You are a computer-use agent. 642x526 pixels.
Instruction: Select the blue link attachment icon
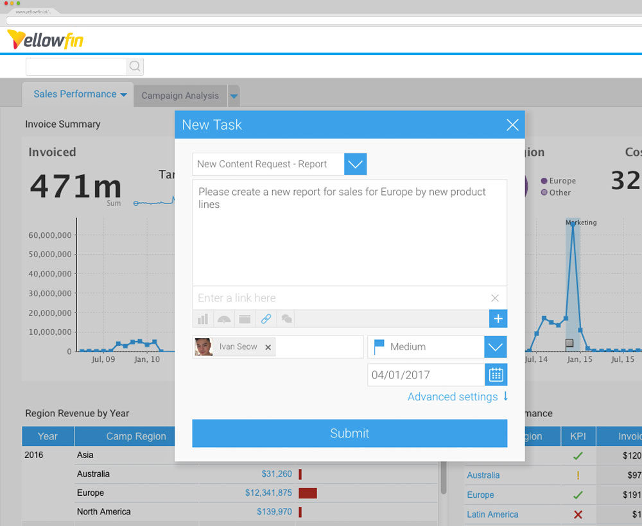(x=266, y=319)
